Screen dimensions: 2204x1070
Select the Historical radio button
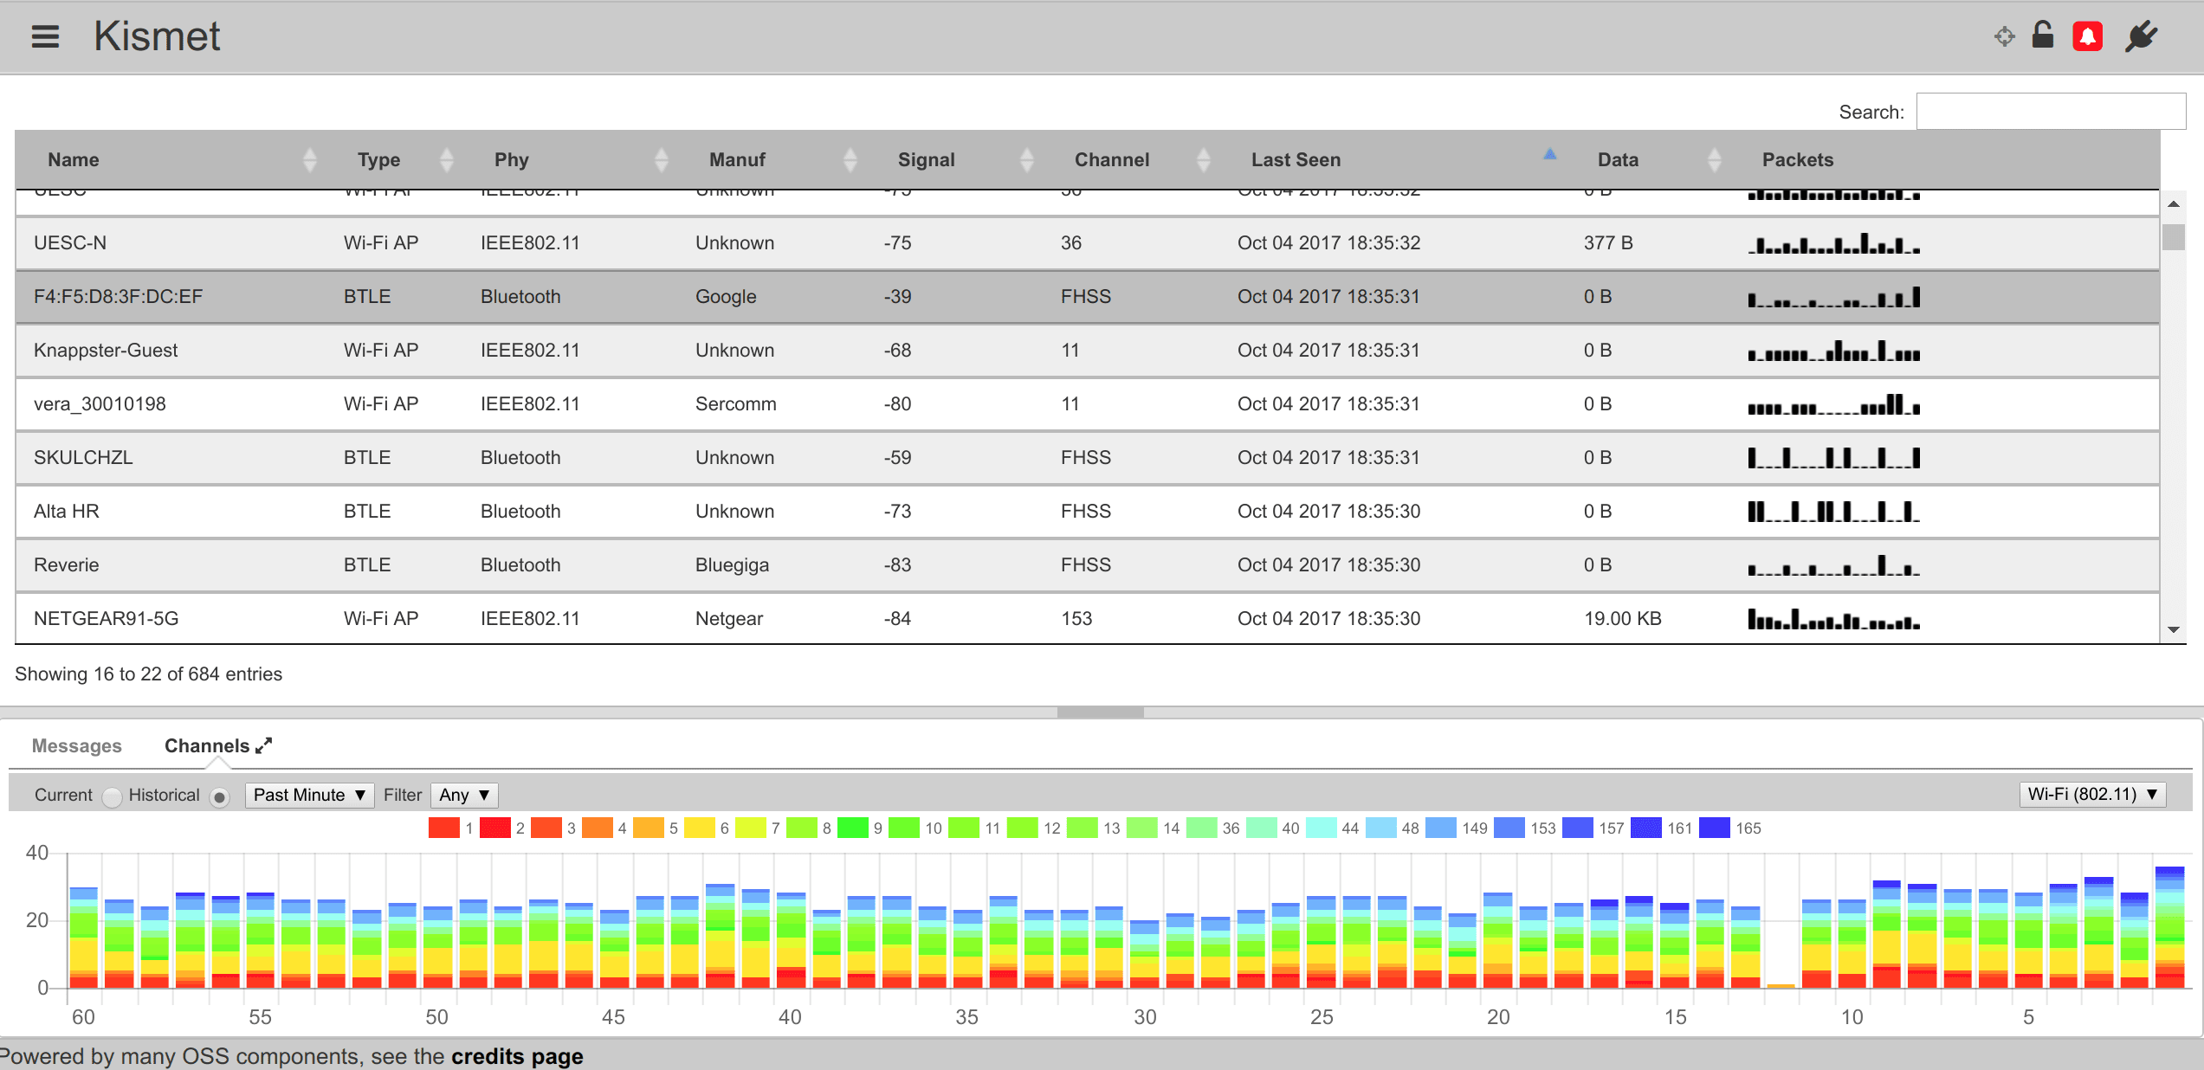point(220,796)
